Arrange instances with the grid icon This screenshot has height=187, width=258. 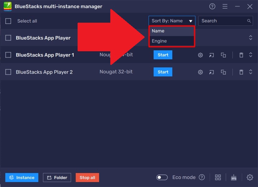(218, 177)
